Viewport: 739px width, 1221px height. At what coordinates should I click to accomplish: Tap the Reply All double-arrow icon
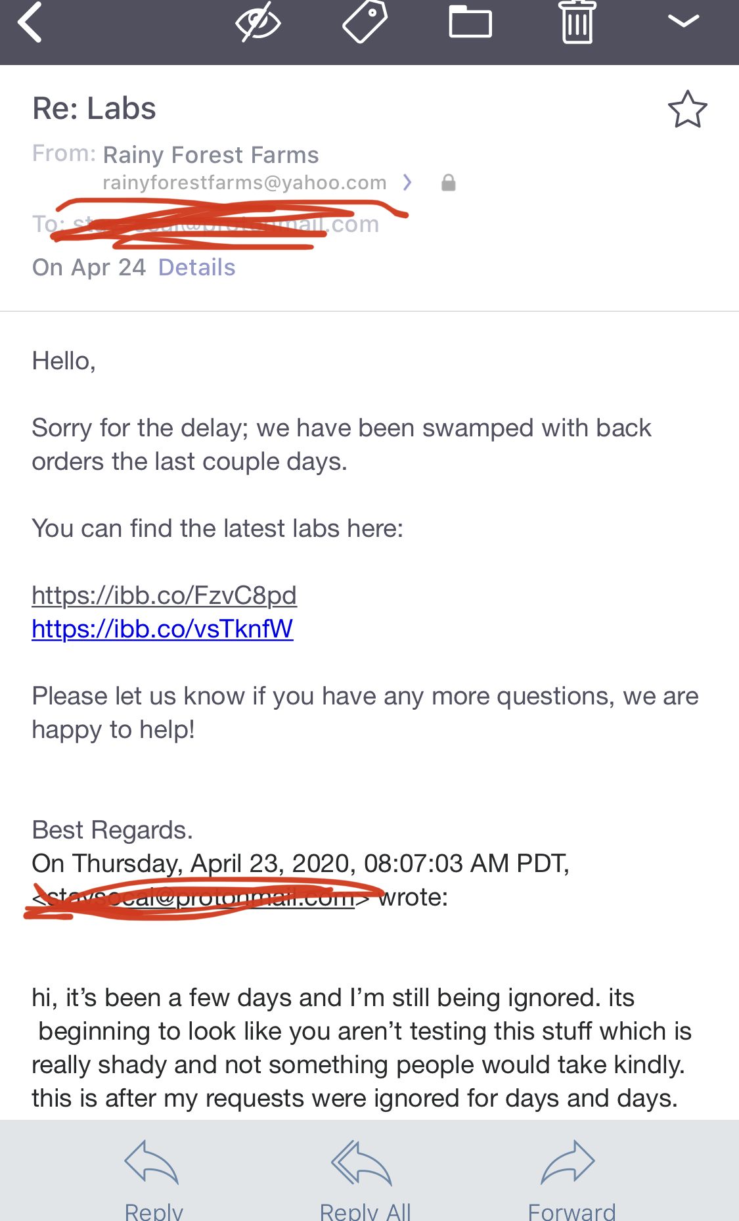point(363,1163)
